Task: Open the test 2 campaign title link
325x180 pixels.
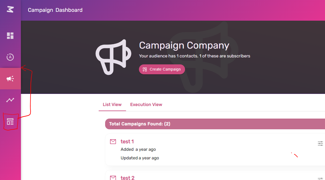Action: coord(127,178)
